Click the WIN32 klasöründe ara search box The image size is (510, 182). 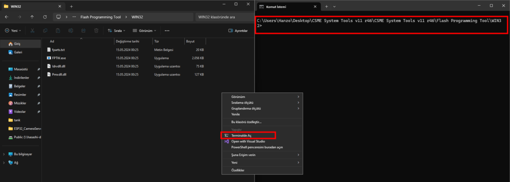point(224,17)
